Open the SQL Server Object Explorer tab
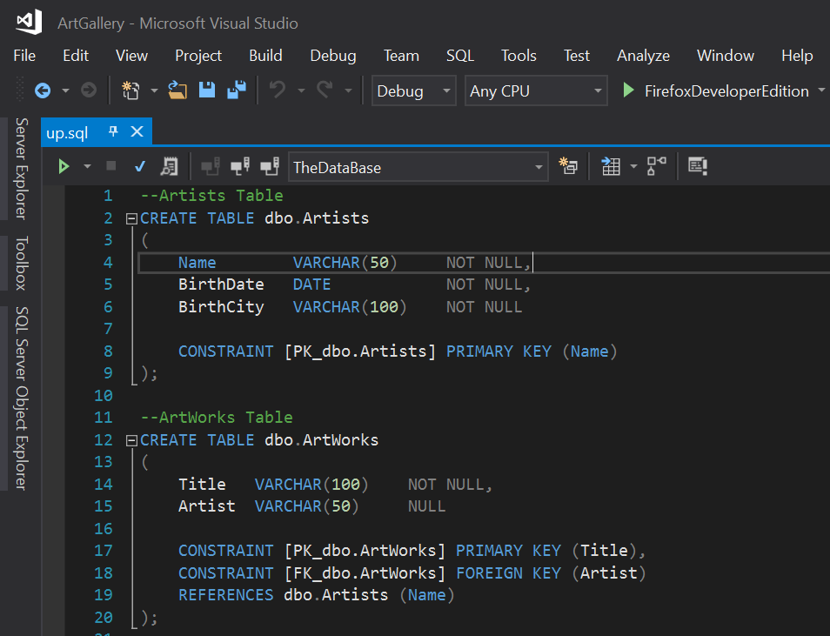 21,398
